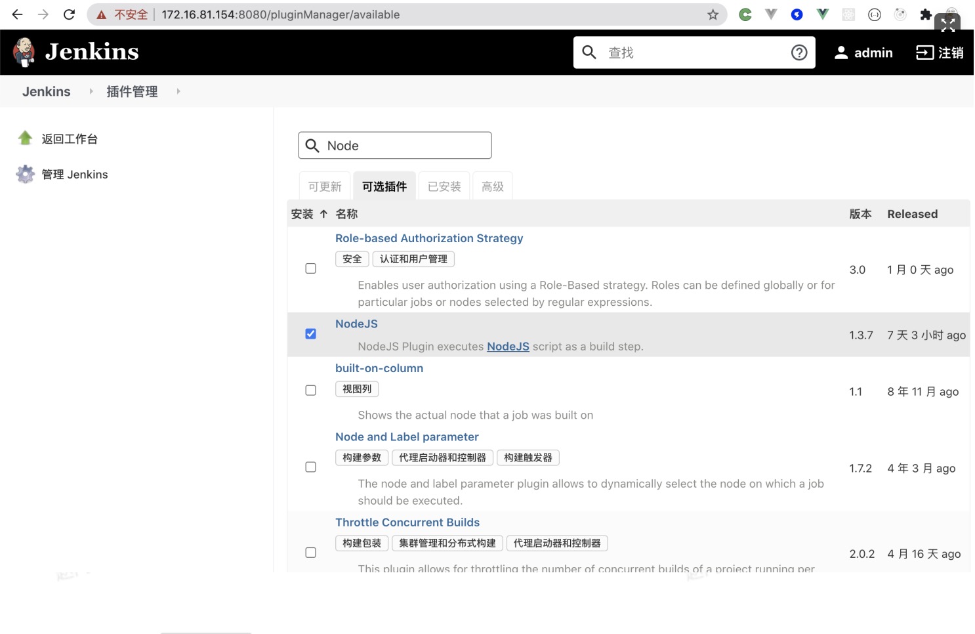975x634 pixels.
Task: Uncheck the NodeJS plugin checkbox
Action: tap(311, 334)
